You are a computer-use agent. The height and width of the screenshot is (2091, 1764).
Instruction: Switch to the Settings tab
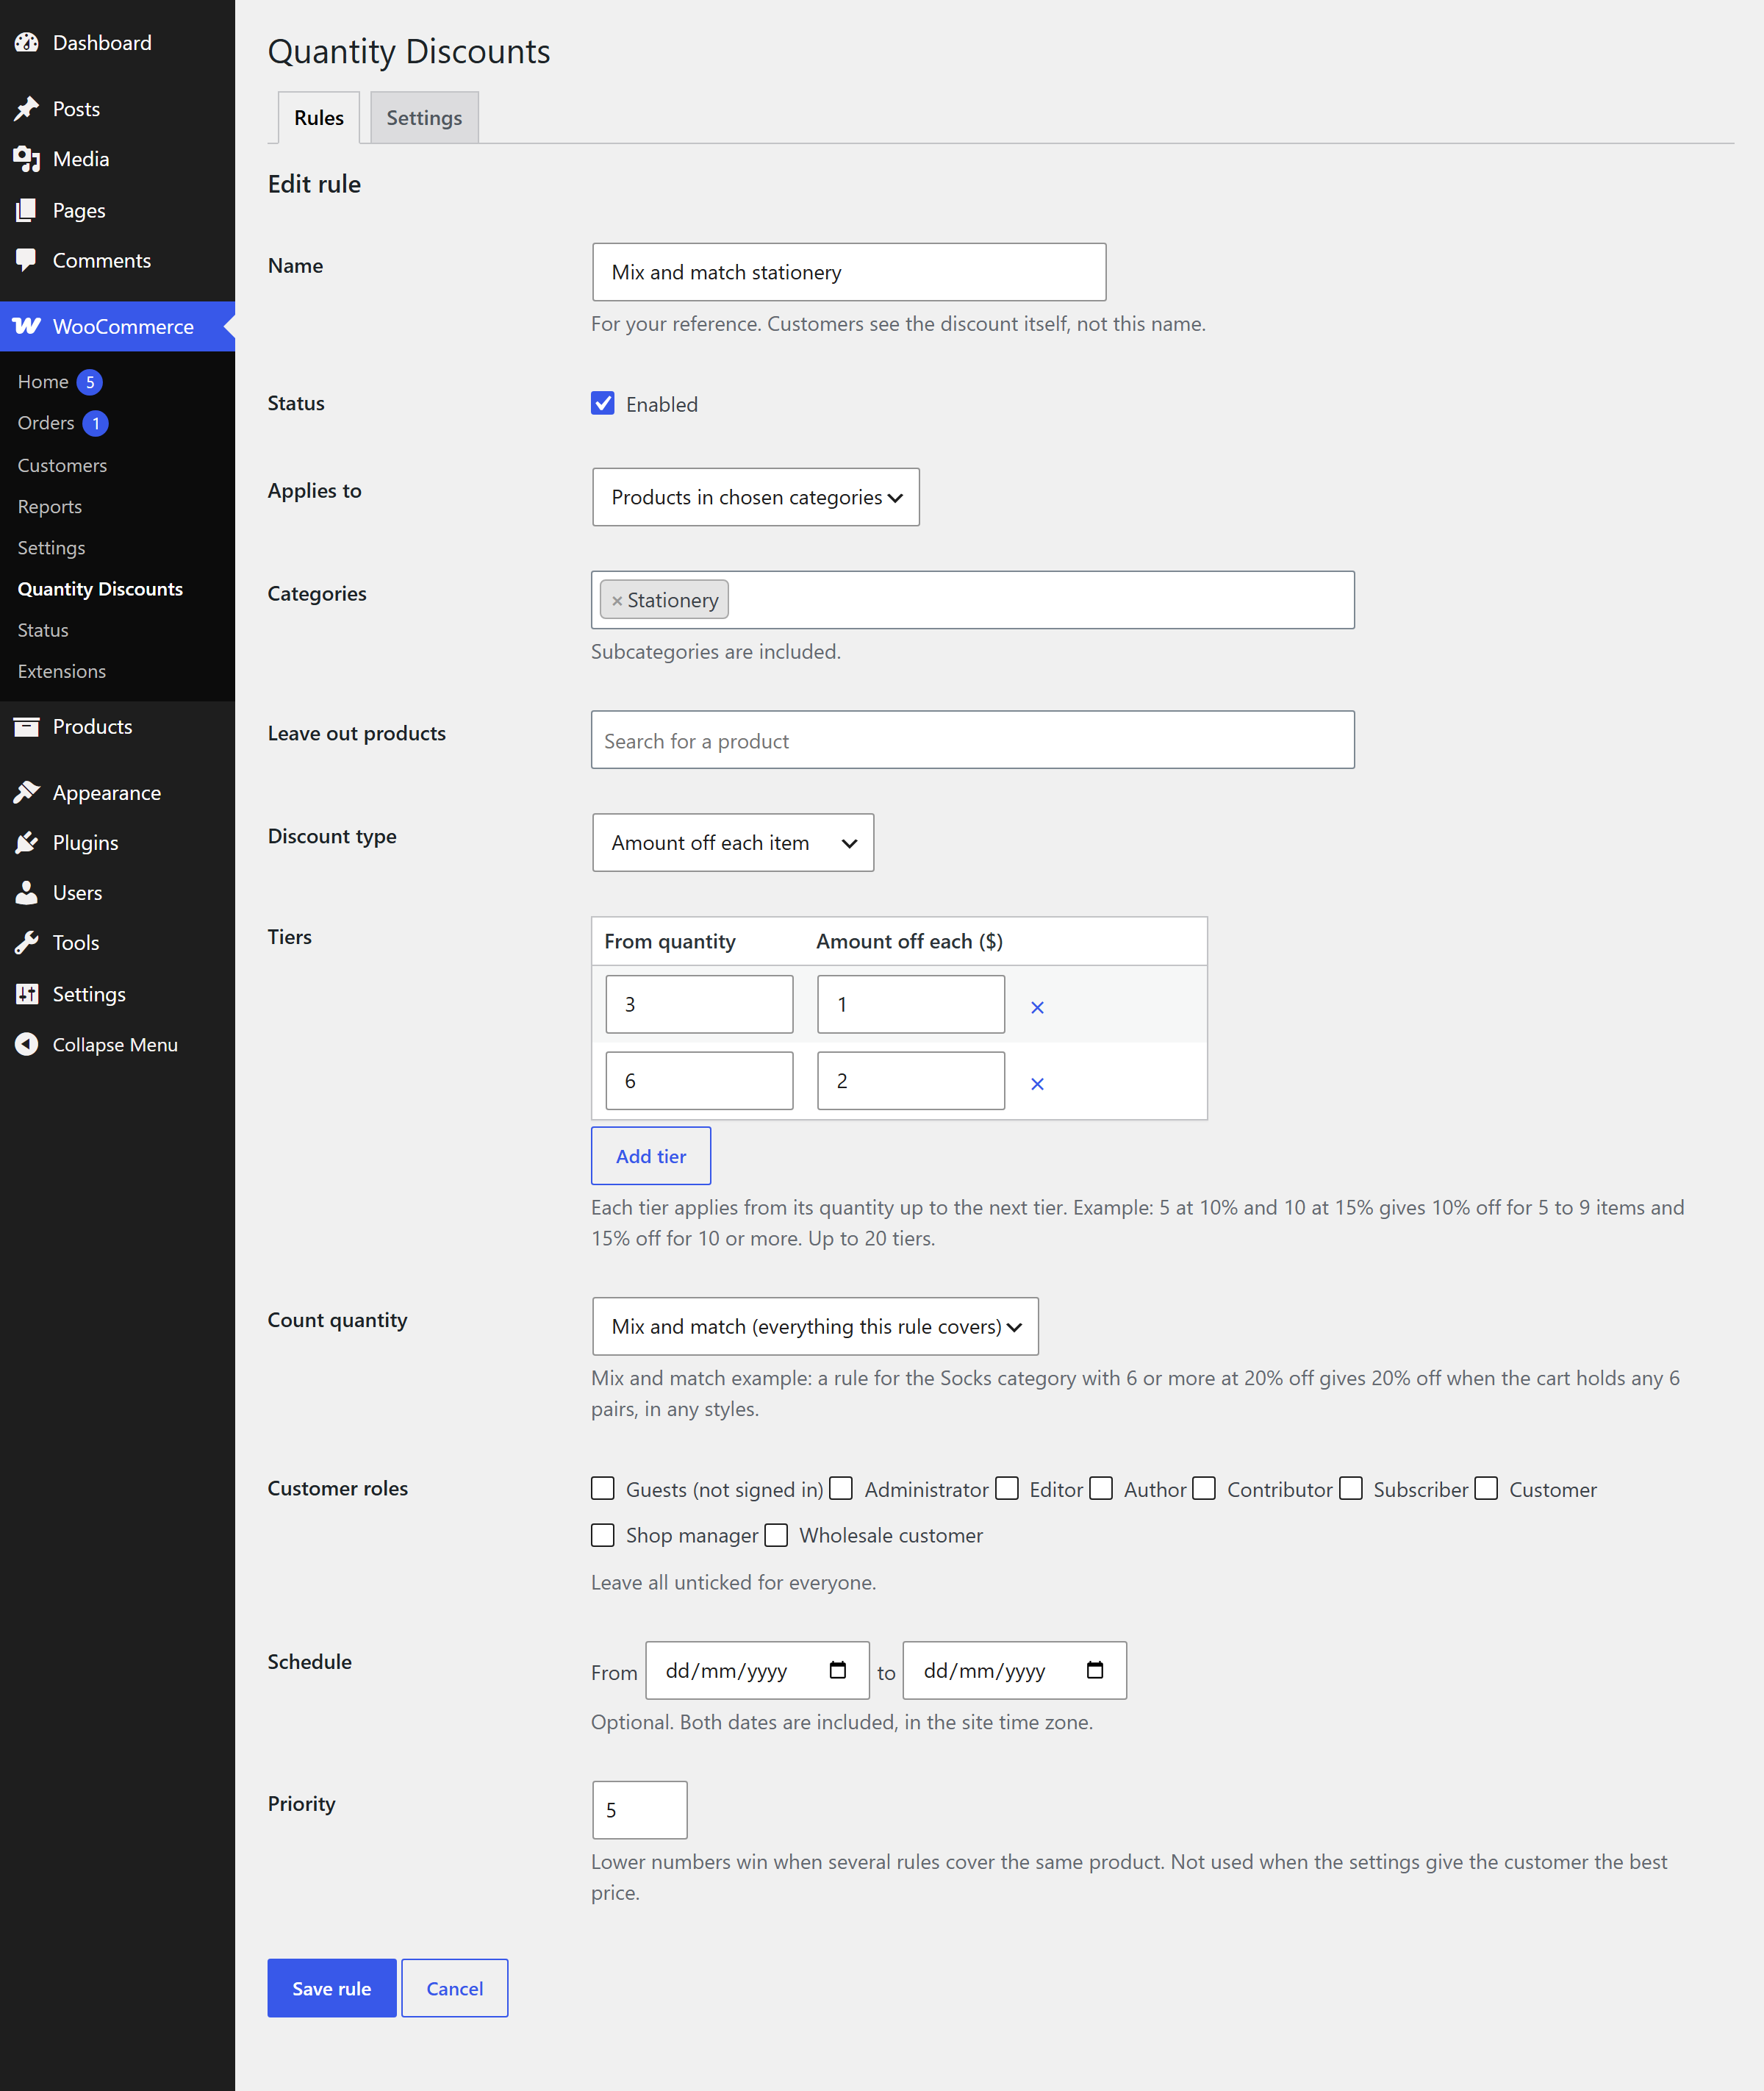point(424,117)
